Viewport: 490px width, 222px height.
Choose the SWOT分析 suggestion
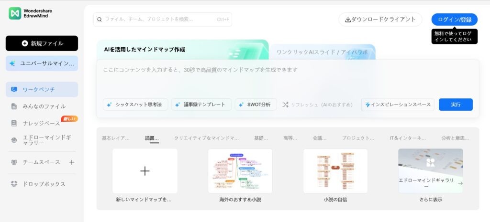pyautogui.click(x=256, y=105)
